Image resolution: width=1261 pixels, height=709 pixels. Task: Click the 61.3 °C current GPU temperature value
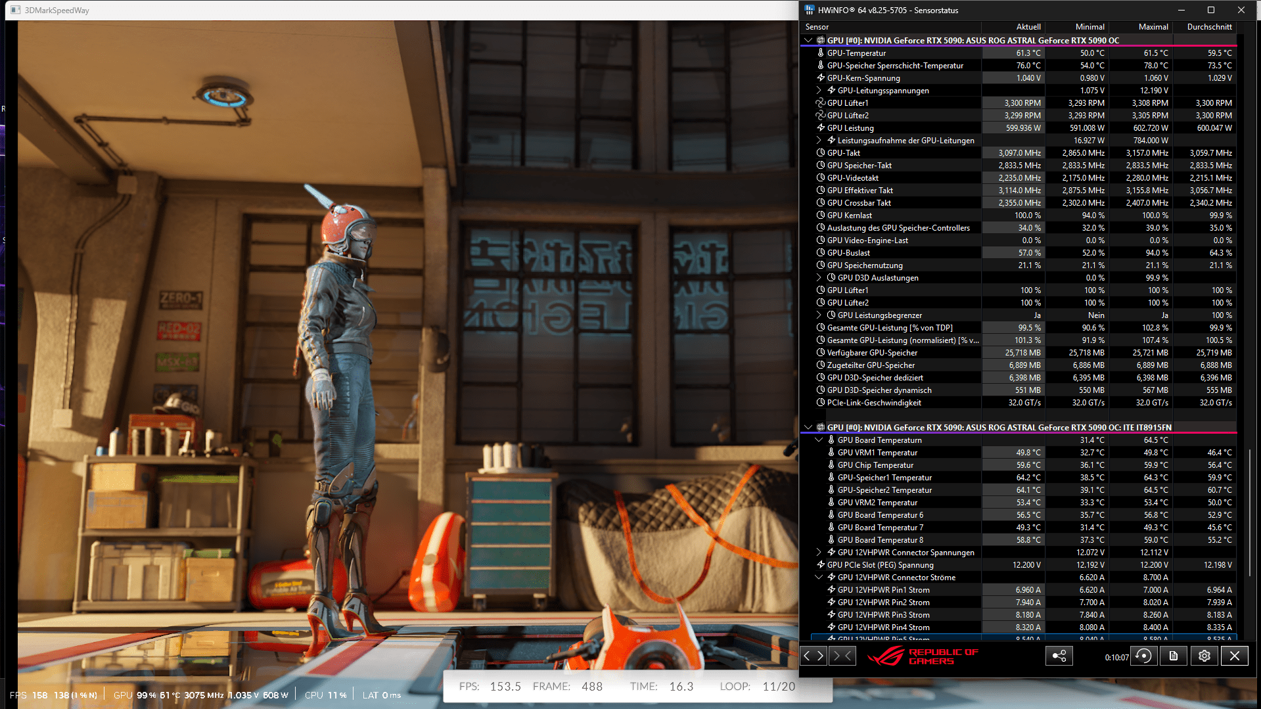tap(1028, 53)
